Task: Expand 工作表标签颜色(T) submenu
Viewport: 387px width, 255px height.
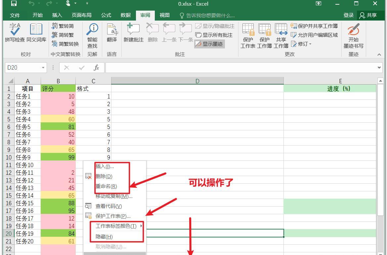Action: [115, 226]
